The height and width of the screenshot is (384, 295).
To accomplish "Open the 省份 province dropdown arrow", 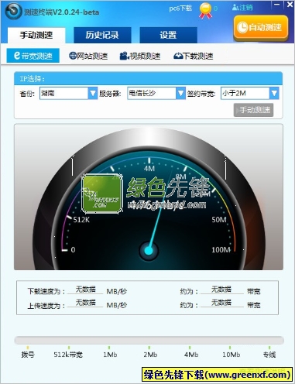I will coord(93,93).
